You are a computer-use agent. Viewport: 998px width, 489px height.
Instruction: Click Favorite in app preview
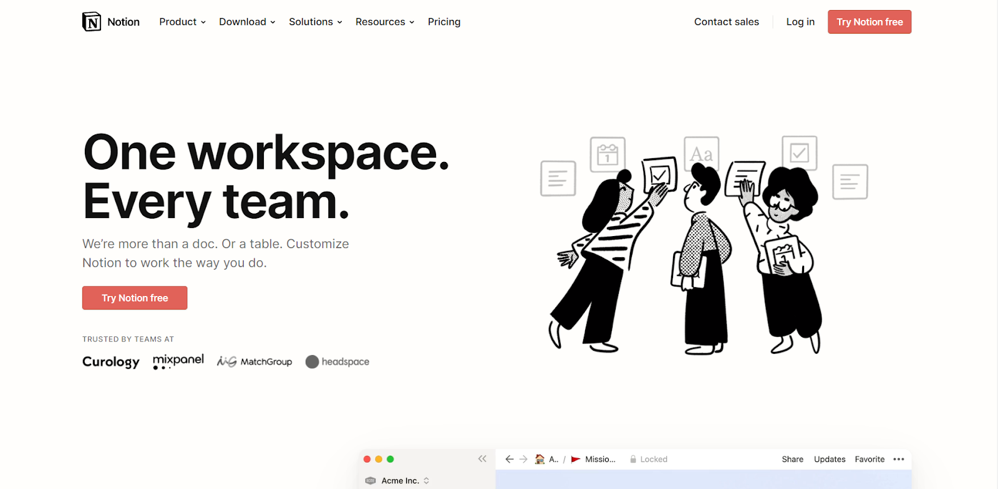[x=870, y=459]
